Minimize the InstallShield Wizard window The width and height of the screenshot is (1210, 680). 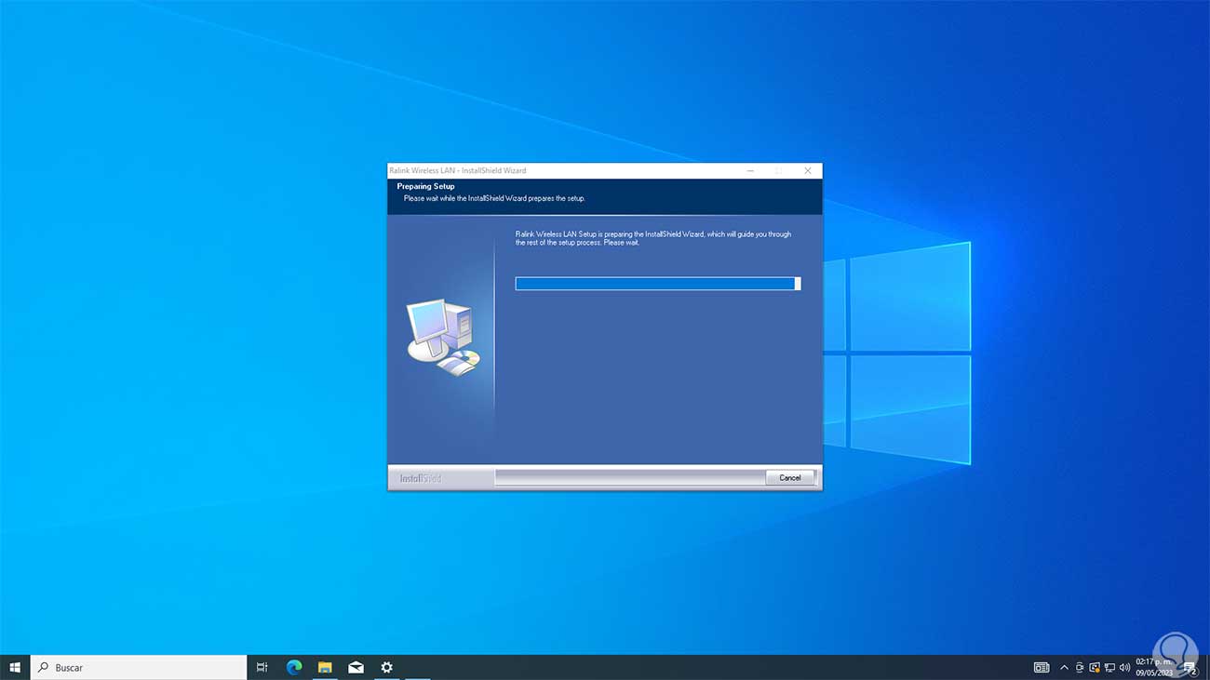750,170
